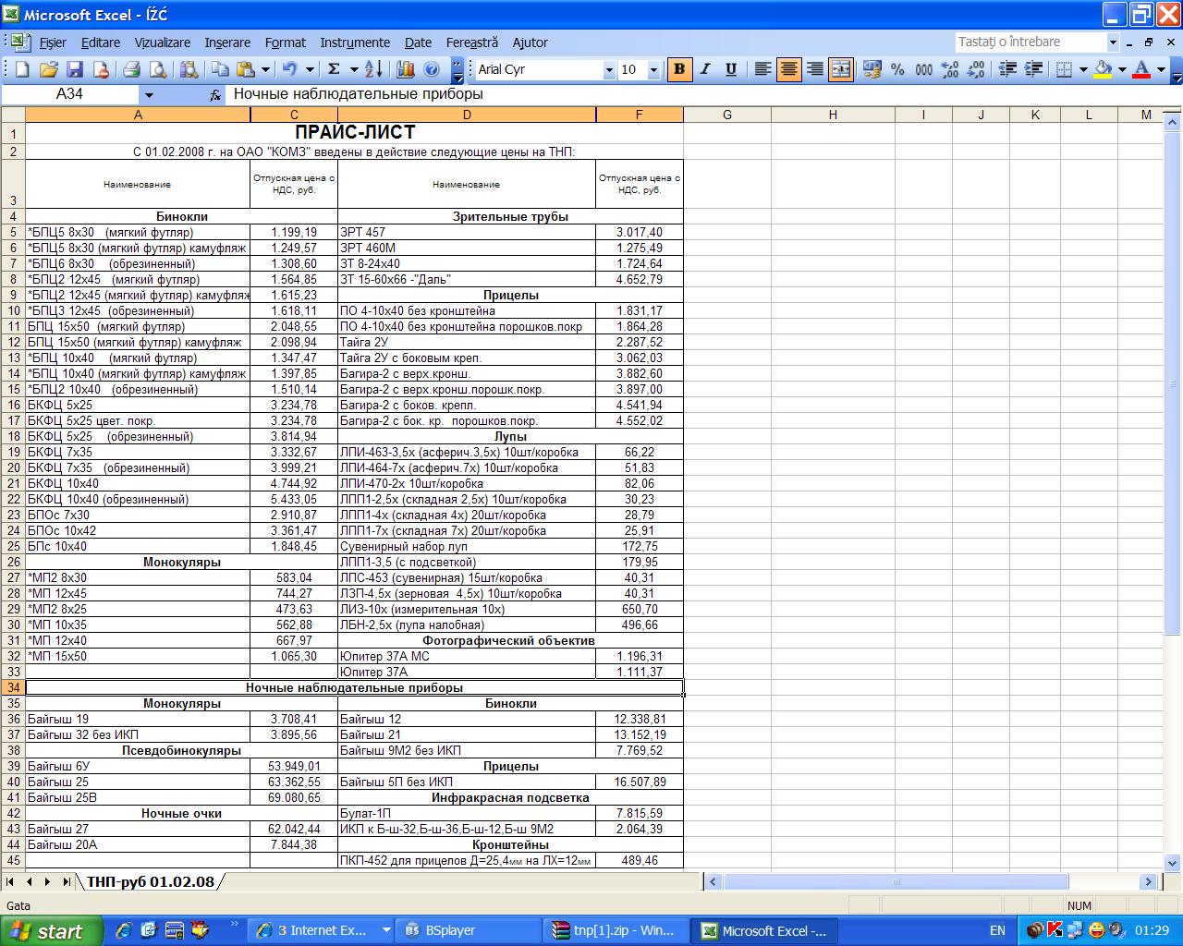This screenshot has width=1183, height=946.
Task: Save the workbook with the floppy icon
Action: pos(75,69)
